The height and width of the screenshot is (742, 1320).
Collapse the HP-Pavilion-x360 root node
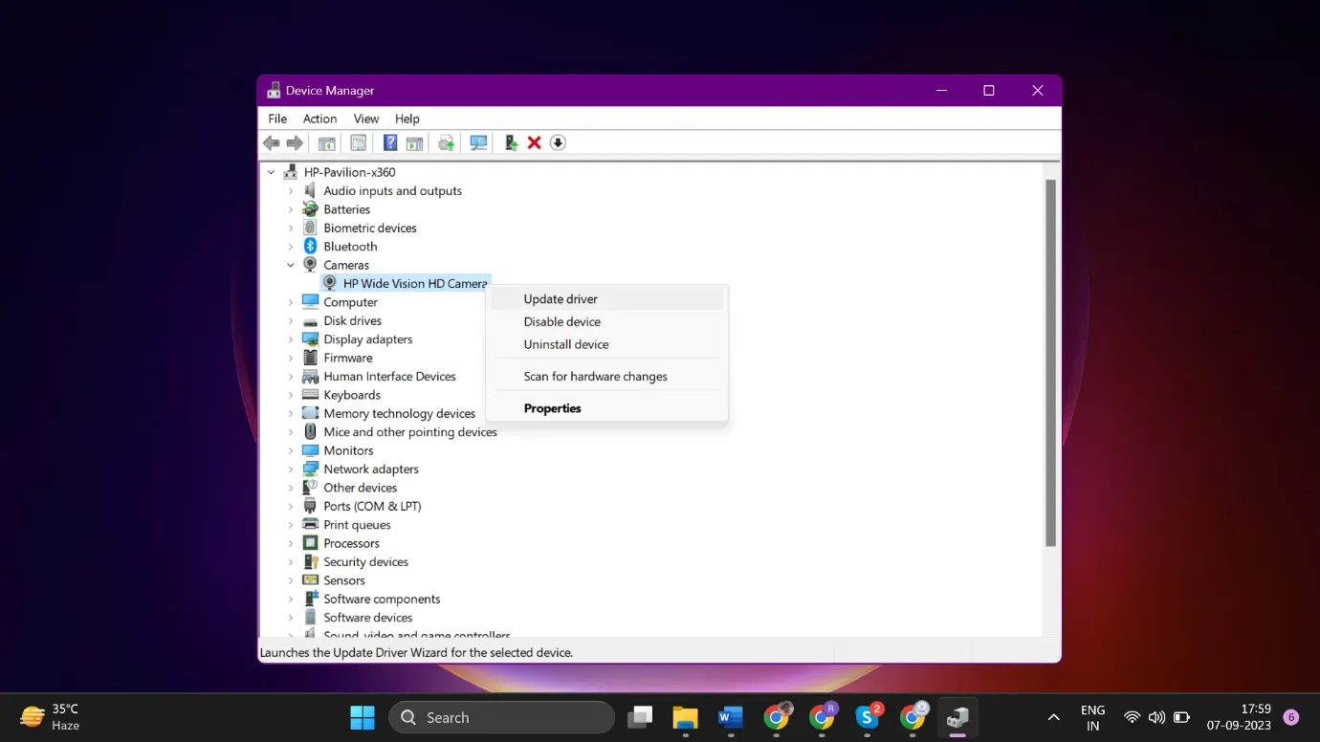coord(272,172)
